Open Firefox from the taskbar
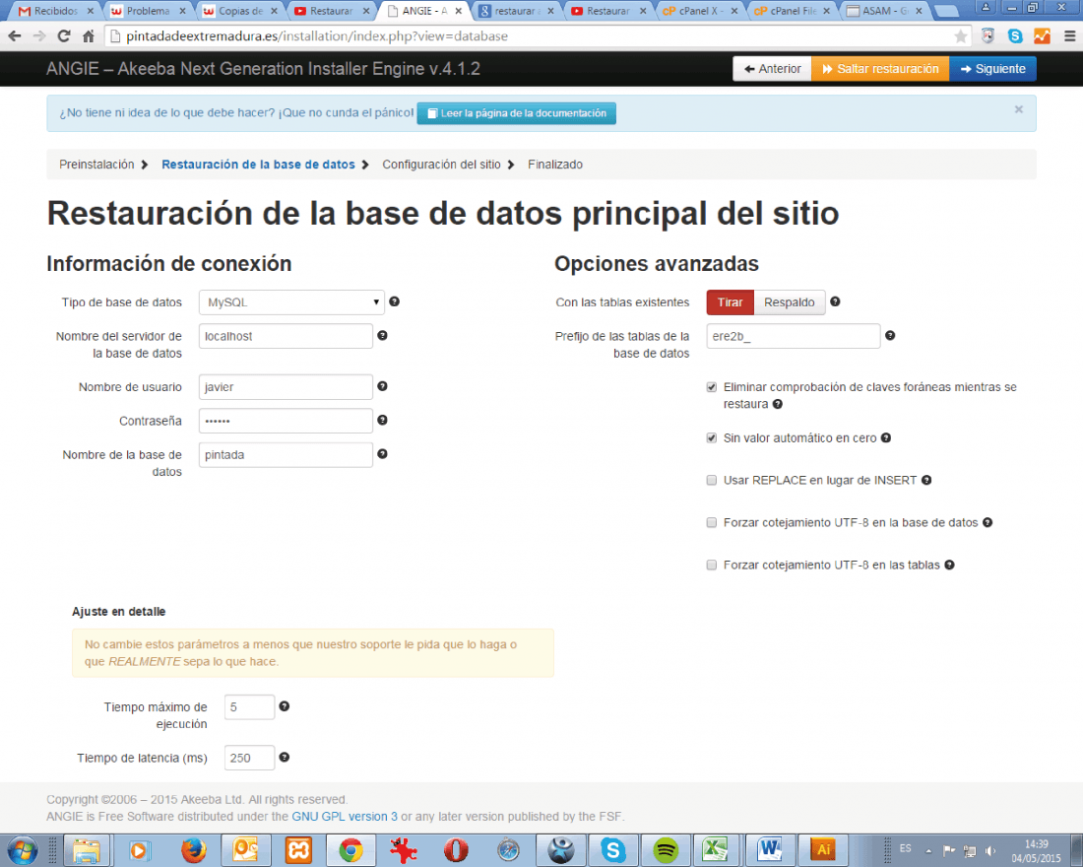 click(193, 849)
